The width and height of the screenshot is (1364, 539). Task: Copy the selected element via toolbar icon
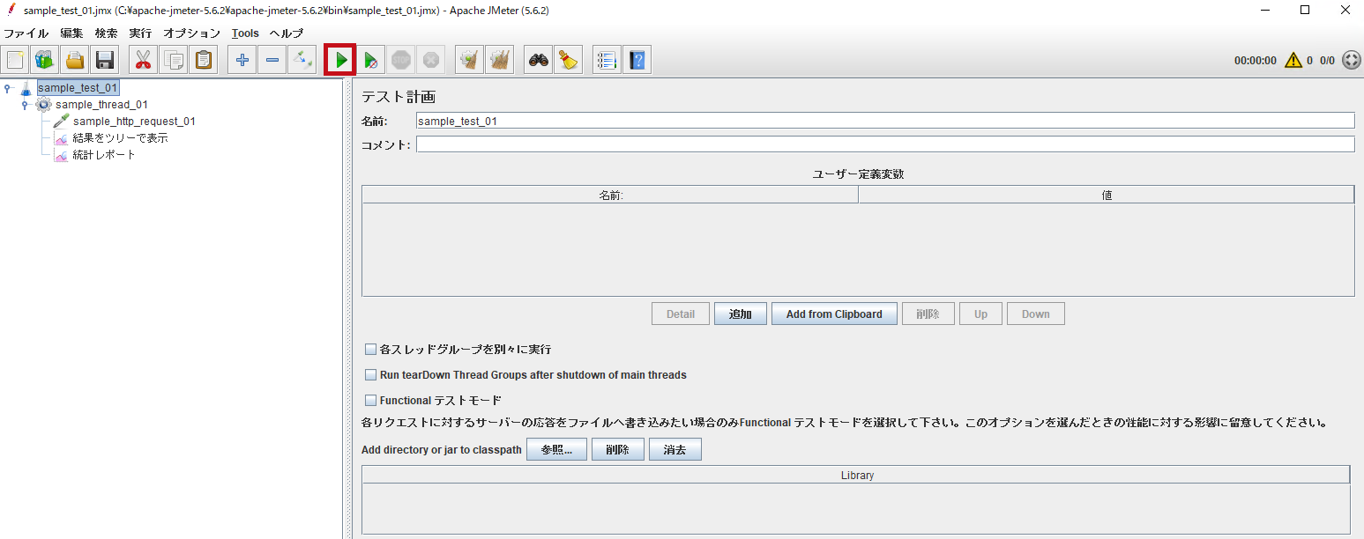click(174, 60)
